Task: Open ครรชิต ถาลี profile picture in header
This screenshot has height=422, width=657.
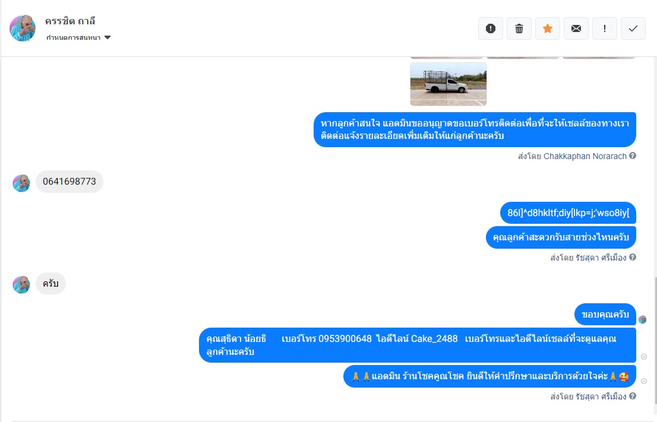Action: click(x=23, y=28)
